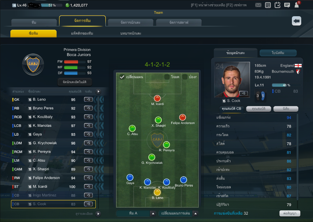Open the mail envelope icon

[258, 5]
